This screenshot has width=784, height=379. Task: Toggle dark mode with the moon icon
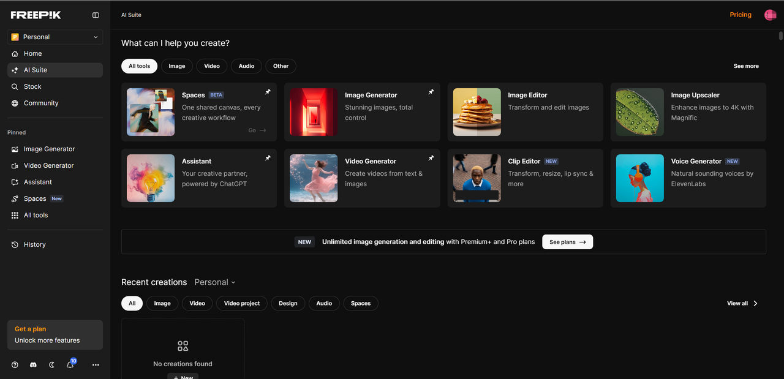(52, 365)
